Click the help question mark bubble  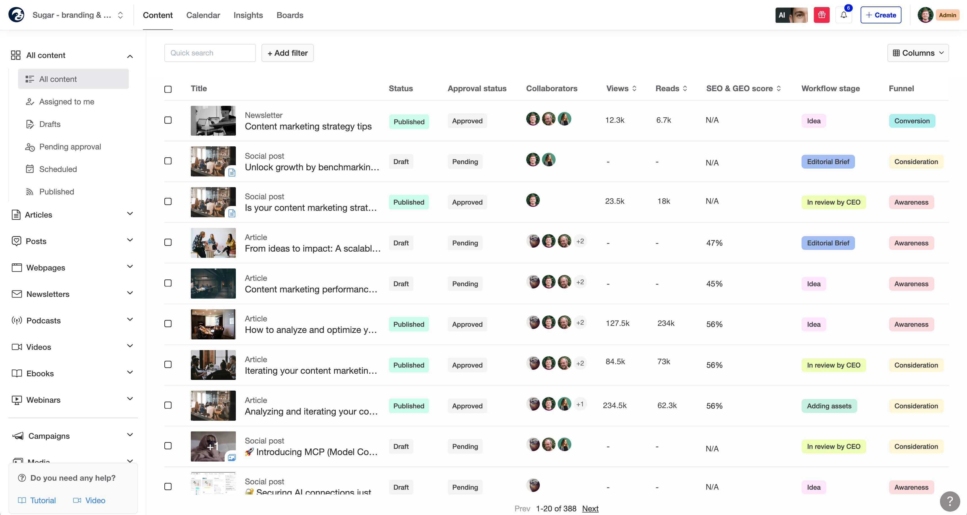click(950, 501)
